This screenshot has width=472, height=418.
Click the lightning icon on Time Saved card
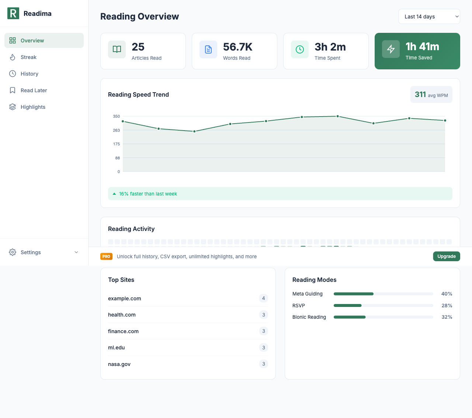[391, 49]
